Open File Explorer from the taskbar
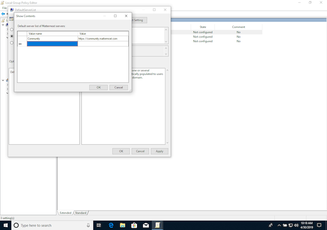 [x=122, y=225]
